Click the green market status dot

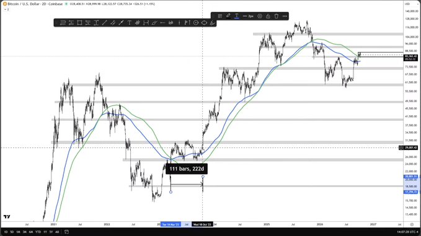point(66,4)
